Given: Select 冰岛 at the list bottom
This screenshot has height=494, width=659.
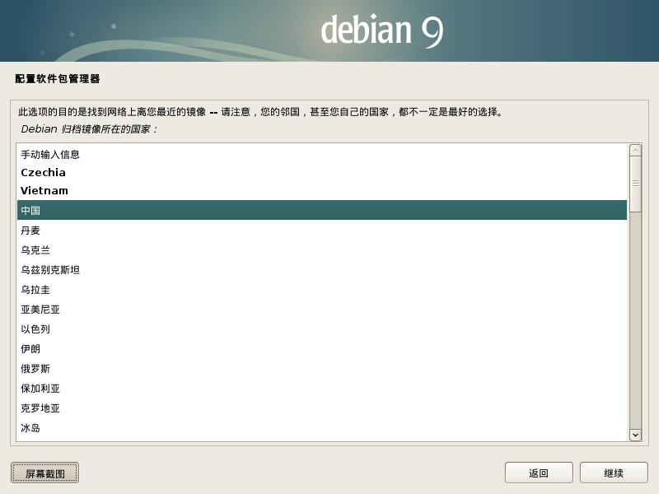Looking at the screenshot, I should pyautogui.click(x=322, y=427).
